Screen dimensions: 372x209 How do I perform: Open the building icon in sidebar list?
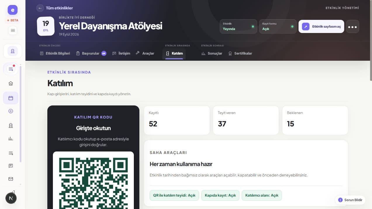[x=11, y=126]
